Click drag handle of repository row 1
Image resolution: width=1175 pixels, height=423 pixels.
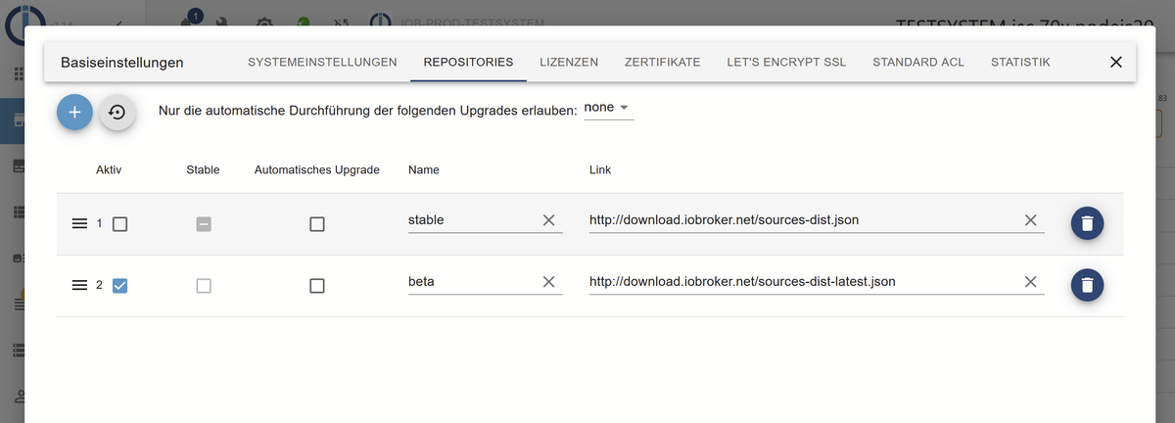(x=80, y=224)
